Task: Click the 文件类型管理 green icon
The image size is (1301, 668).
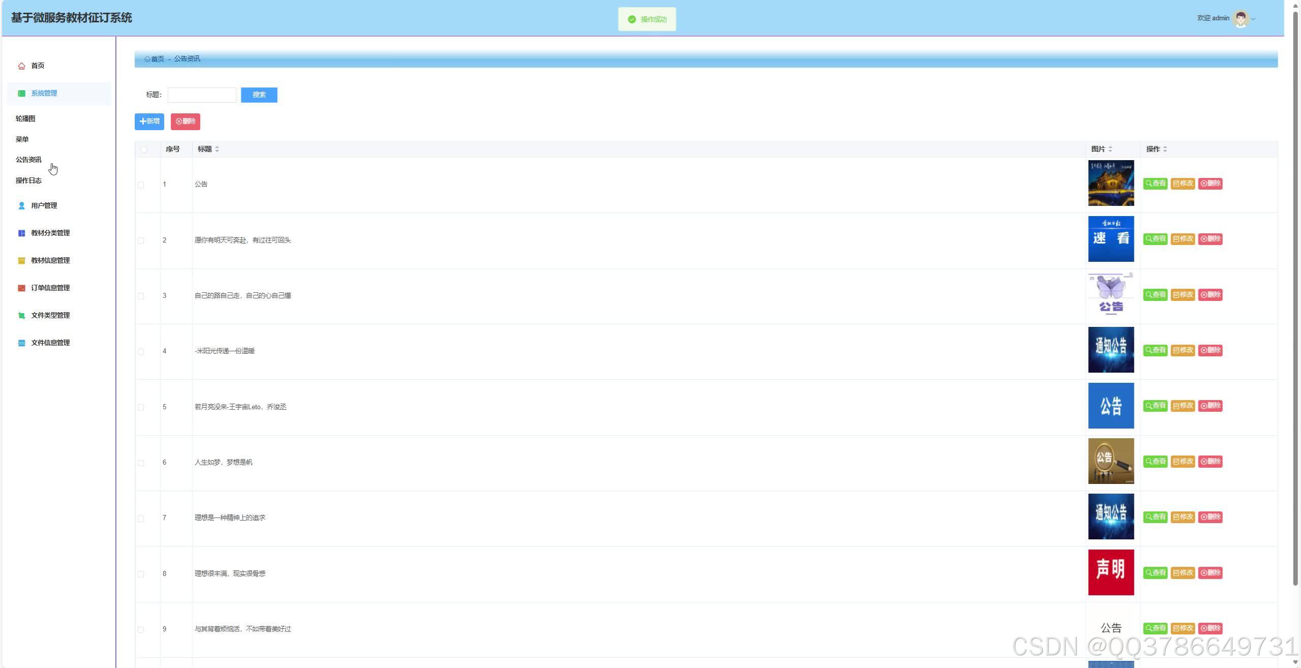Action: click(21, 316)
